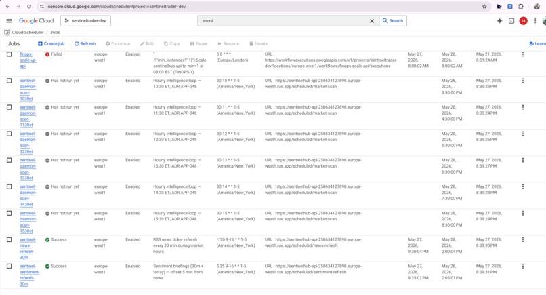Image resolution: width=546 pixels, height=295 pixels.
Task: Click Delete toolbar button
Action: [258, 43]
